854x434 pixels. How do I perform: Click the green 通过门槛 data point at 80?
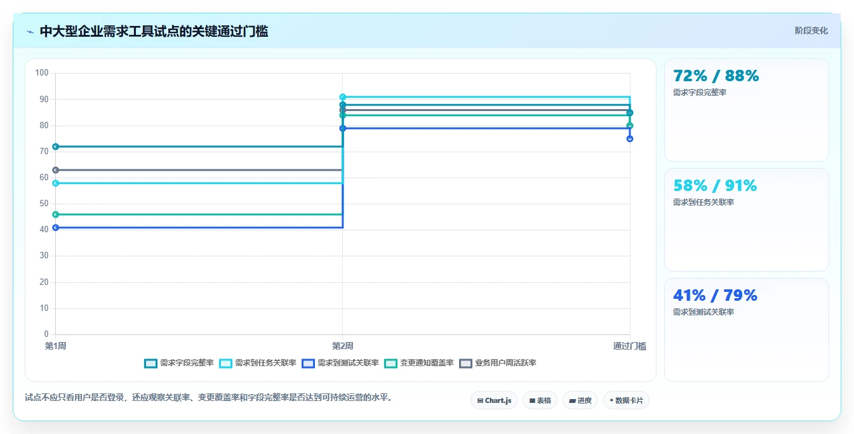point(630,126)
